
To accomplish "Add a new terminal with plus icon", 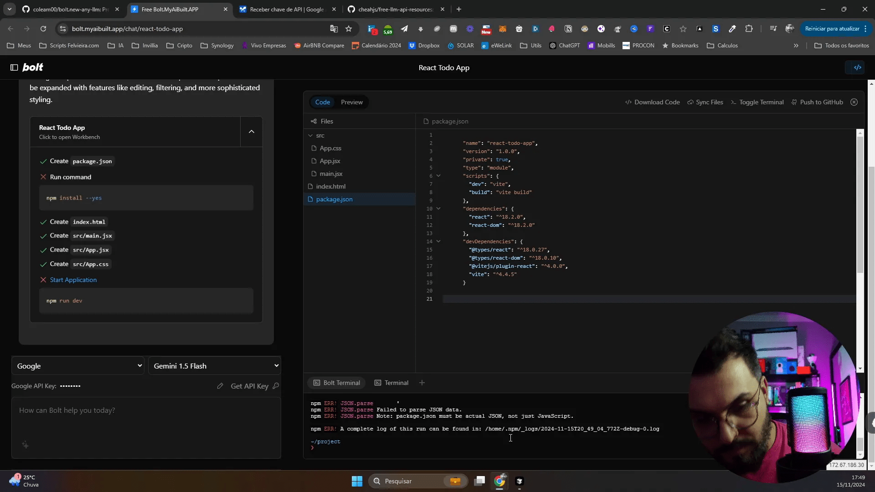I will tap(422, 383).
